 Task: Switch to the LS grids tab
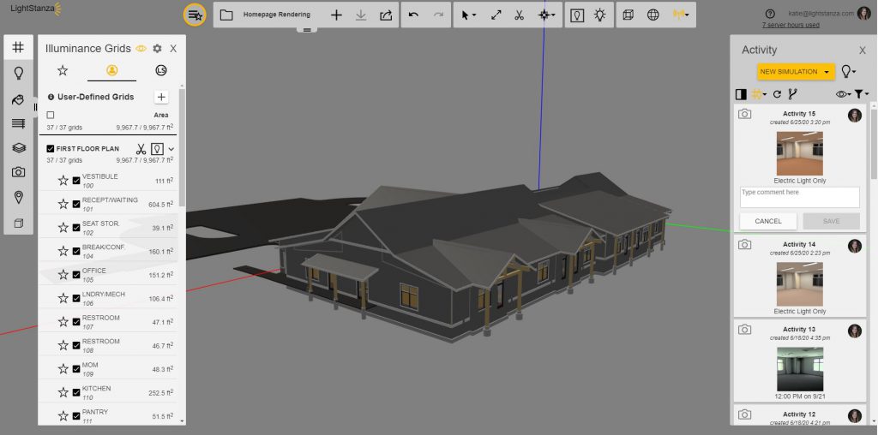(x=160, y=70)
